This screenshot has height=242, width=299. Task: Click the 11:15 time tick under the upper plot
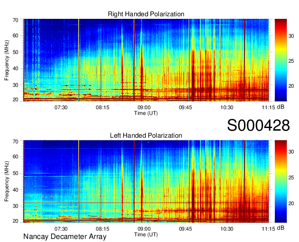(x=268, y=107)
